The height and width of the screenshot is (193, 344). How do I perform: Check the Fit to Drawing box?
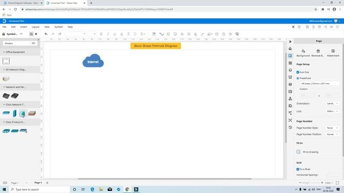coord(298,152)
